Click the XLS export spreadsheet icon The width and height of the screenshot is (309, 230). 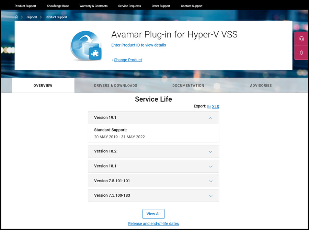click(x=209, y=106)
